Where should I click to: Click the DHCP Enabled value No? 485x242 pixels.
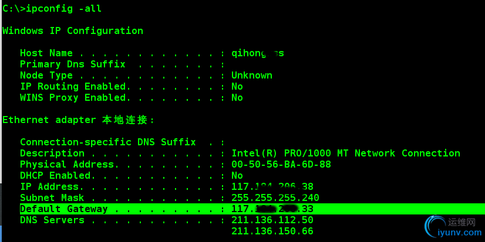tap(237, 175)
